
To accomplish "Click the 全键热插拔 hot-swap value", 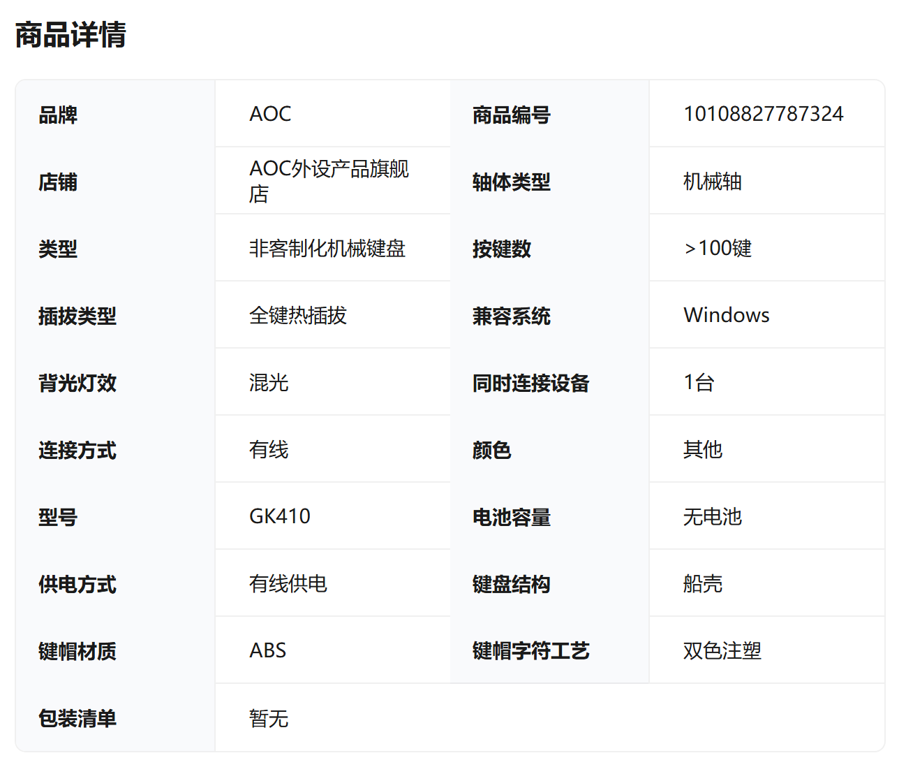I will [x=297, y=316].
